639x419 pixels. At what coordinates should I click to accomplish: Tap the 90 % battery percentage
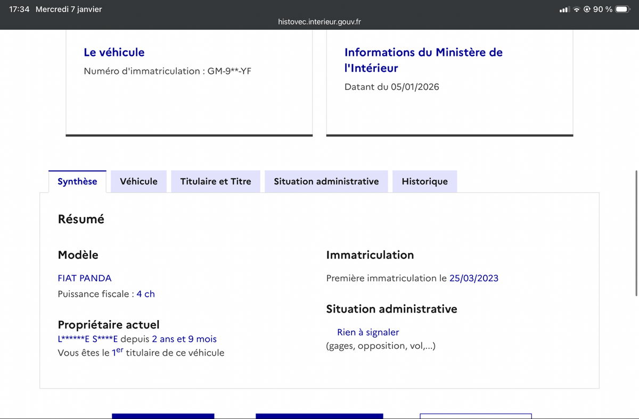603,10
